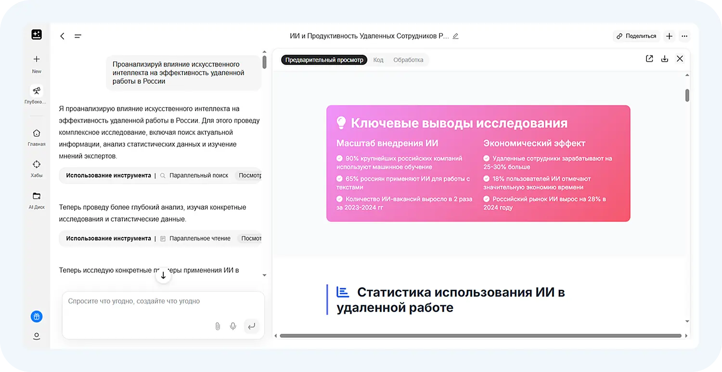Jump to latest message with down-arrow button
This screenshot has height=372, width=722.
(163, 275)
